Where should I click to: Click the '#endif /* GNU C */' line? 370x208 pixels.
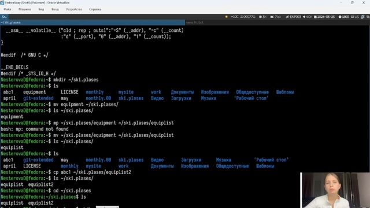pos(24,55)
